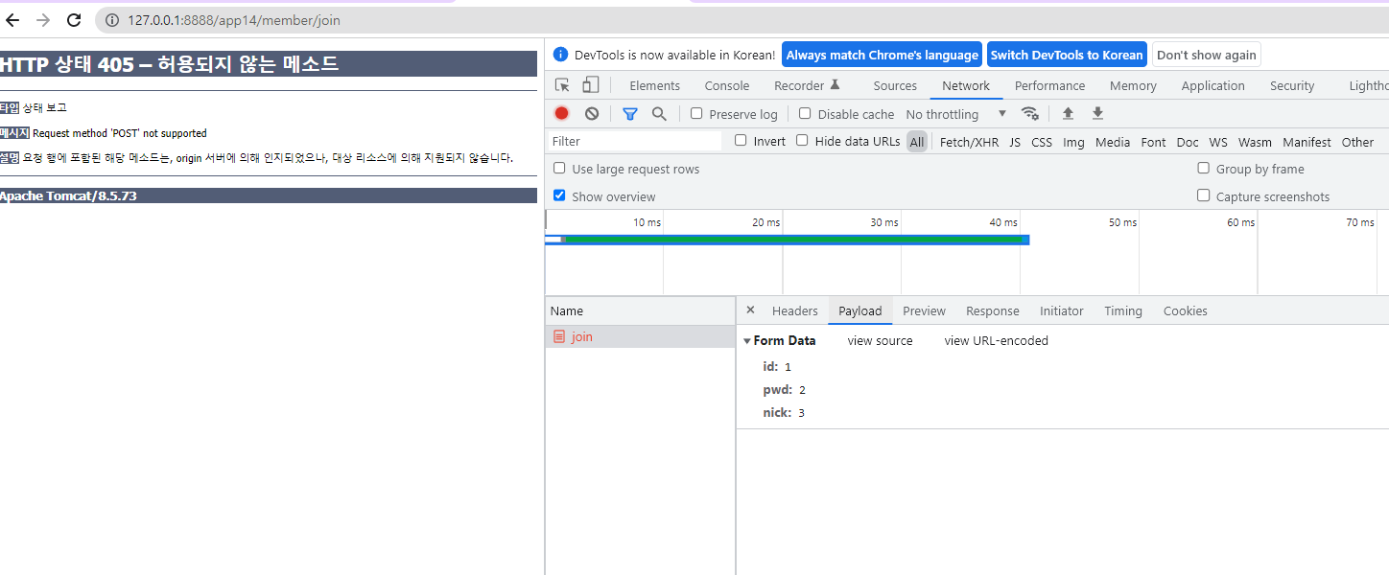Open the Elements panel tab
This screenshot has width=1389, height=575.
coord(655,85)
